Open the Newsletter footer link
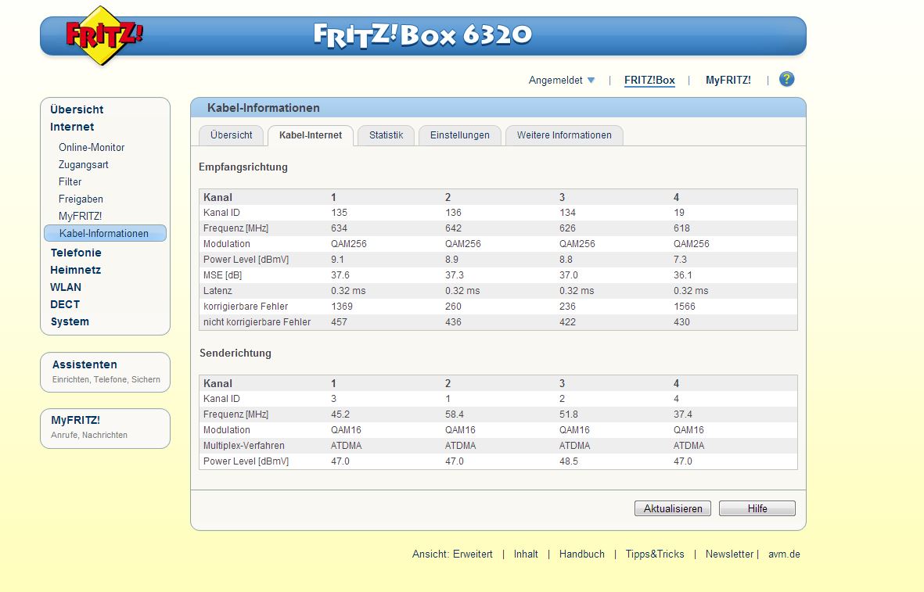 pyautogui.click(x=729, y=554)
